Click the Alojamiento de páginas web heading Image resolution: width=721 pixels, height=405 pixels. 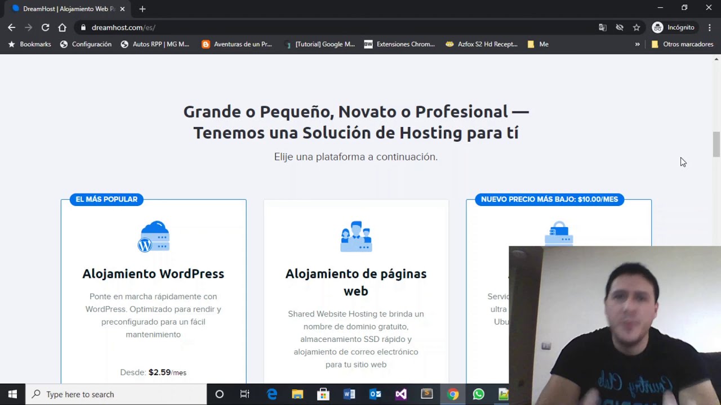click(356, 282)
